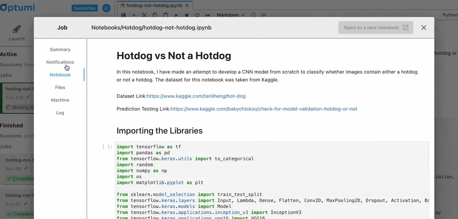Open the Notifications section
Screen dimensions: 458x219
point(60,62)
